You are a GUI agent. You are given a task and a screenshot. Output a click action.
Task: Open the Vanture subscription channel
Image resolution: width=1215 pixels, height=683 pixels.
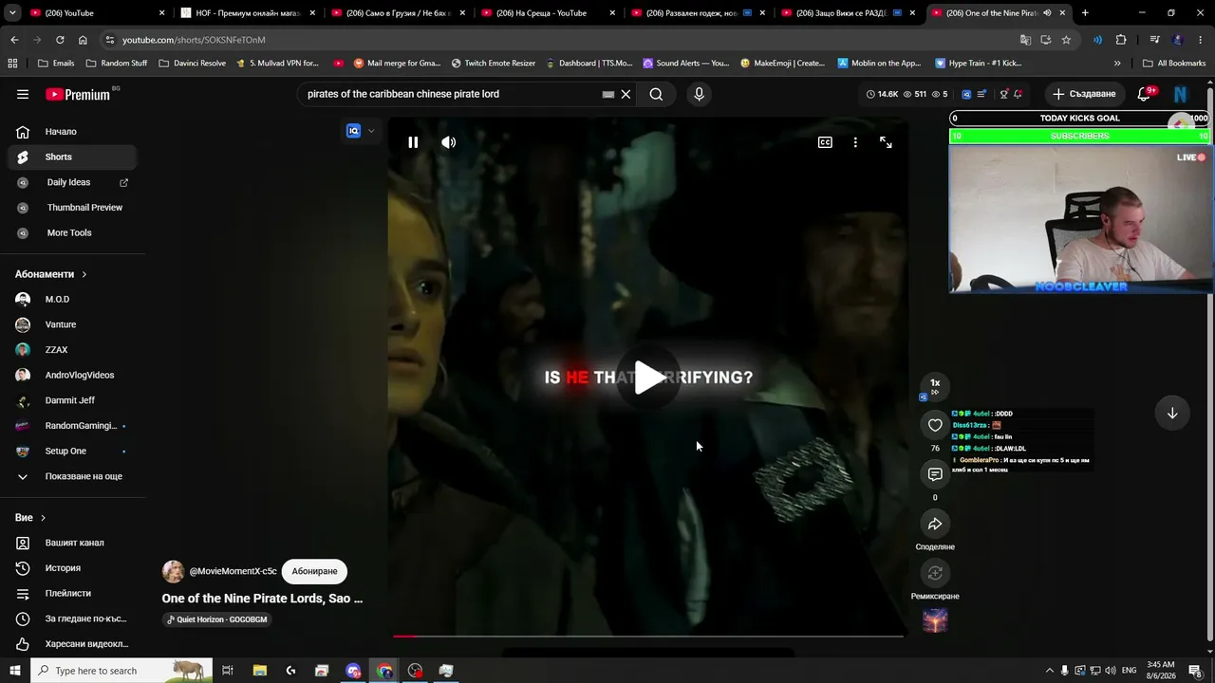pyautogui.click(x=72, y=324)
